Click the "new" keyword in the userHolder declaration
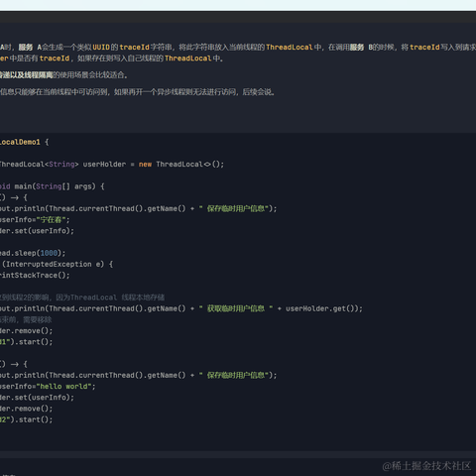 (145, 165)
